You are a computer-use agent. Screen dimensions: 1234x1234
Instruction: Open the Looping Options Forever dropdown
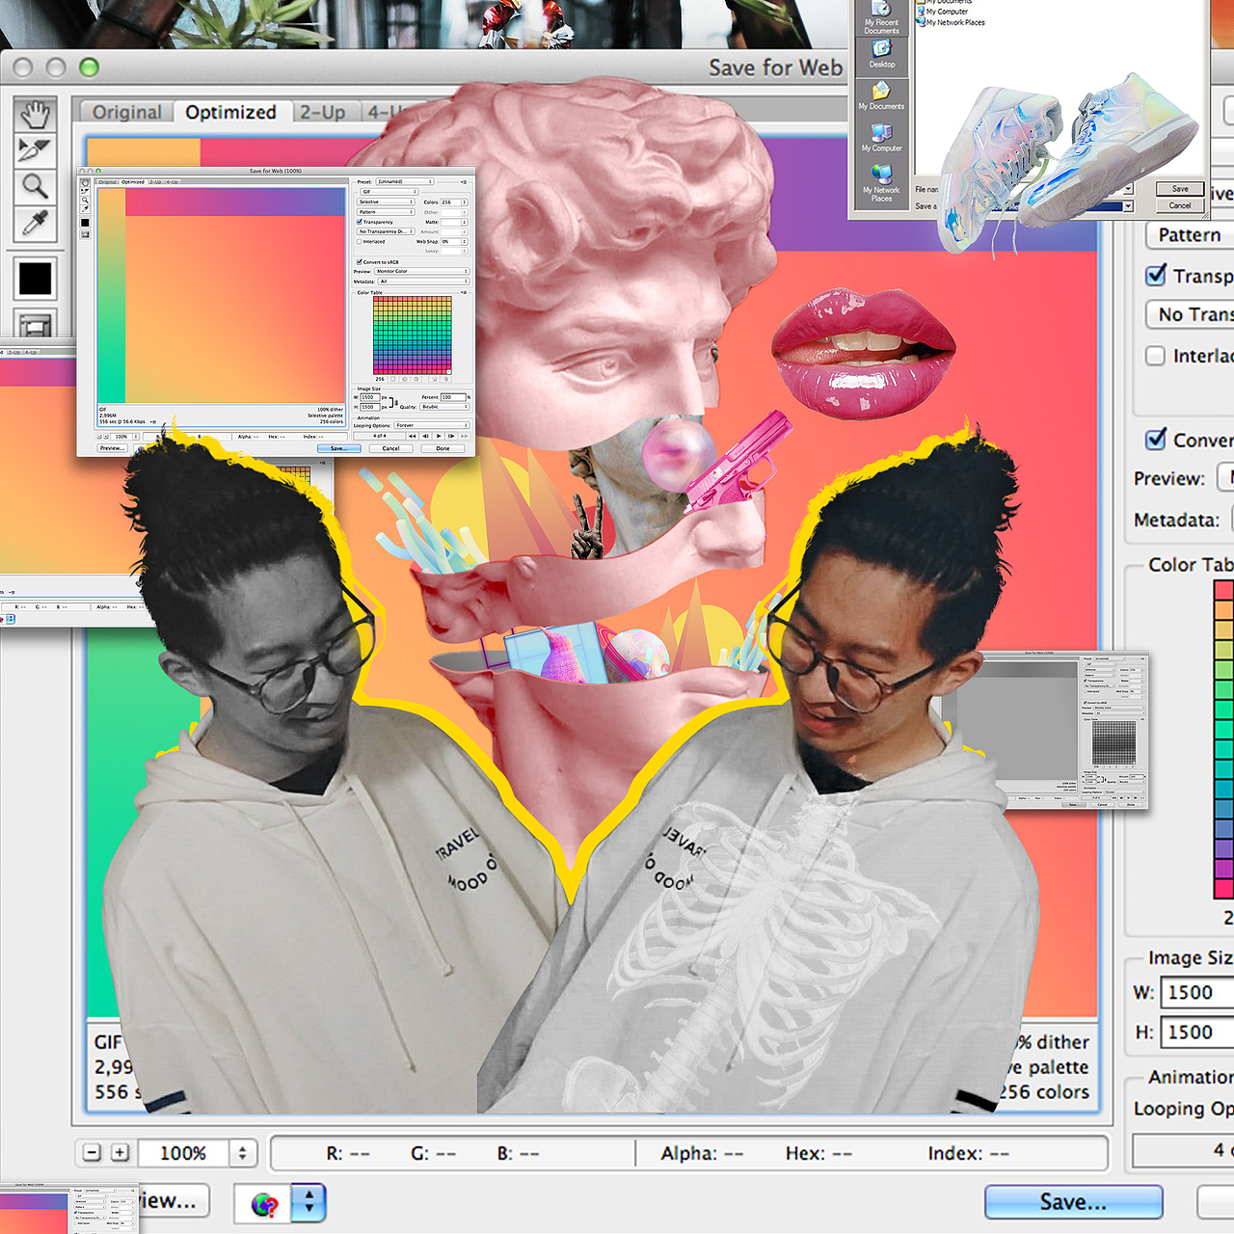pos(432,425)
